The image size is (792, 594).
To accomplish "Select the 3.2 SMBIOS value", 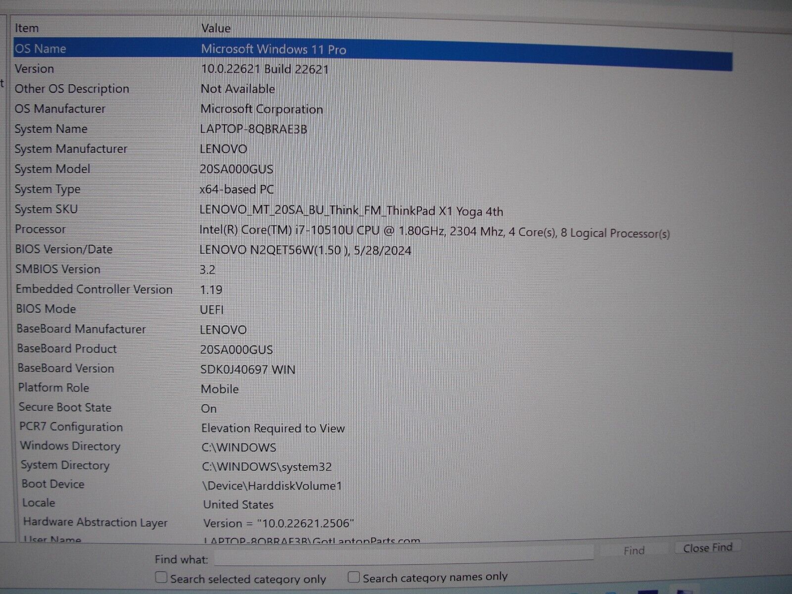I will click(207, 270).
